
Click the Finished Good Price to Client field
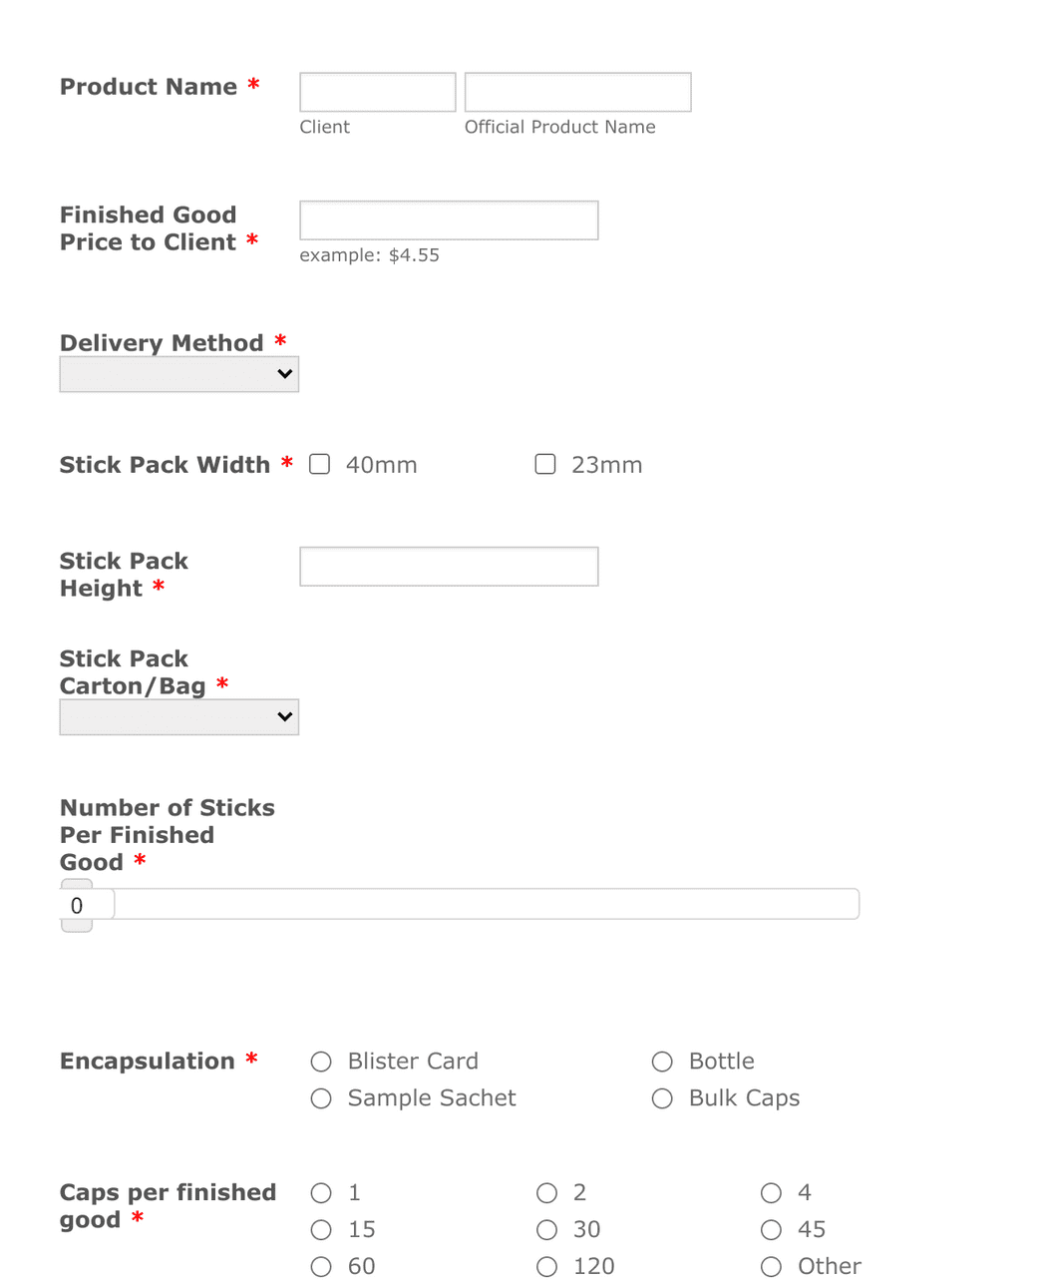(448, 219)
